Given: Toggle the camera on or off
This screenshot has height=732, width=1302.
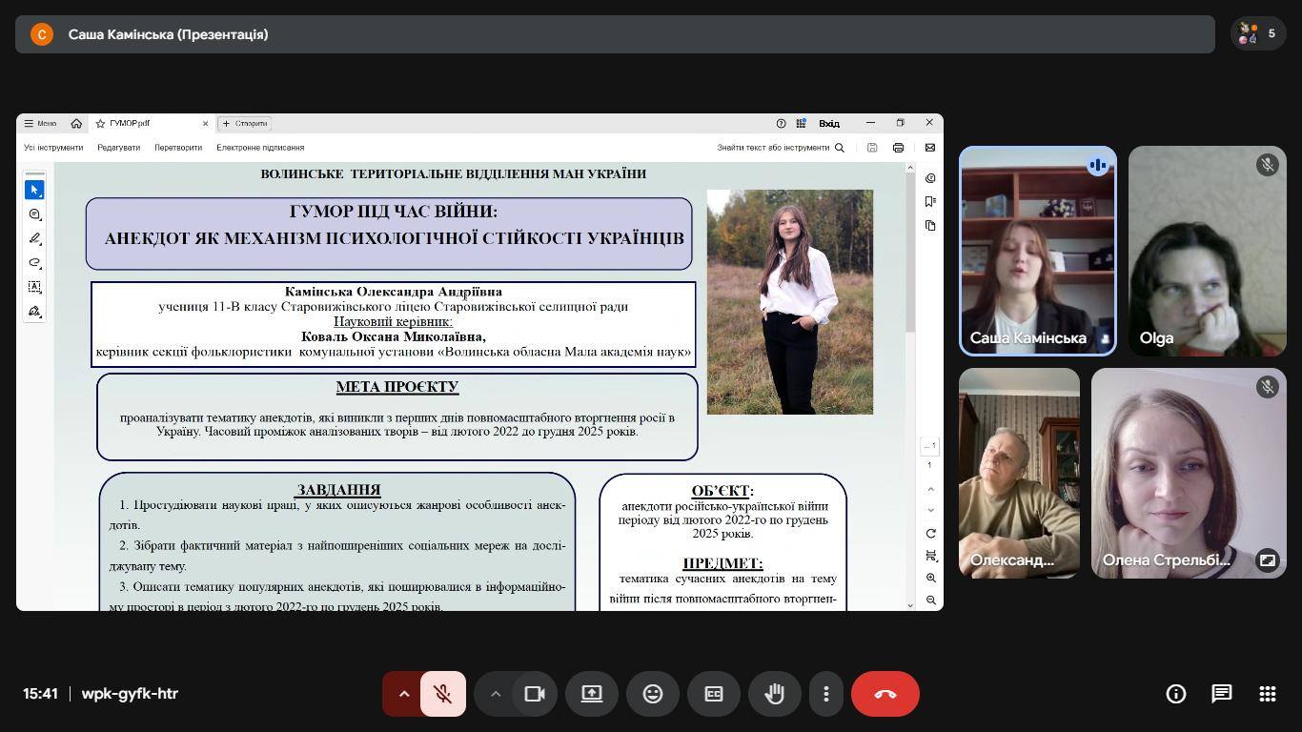Looking at the screenshot, I should pyautogui.click(x=535, y=694).
